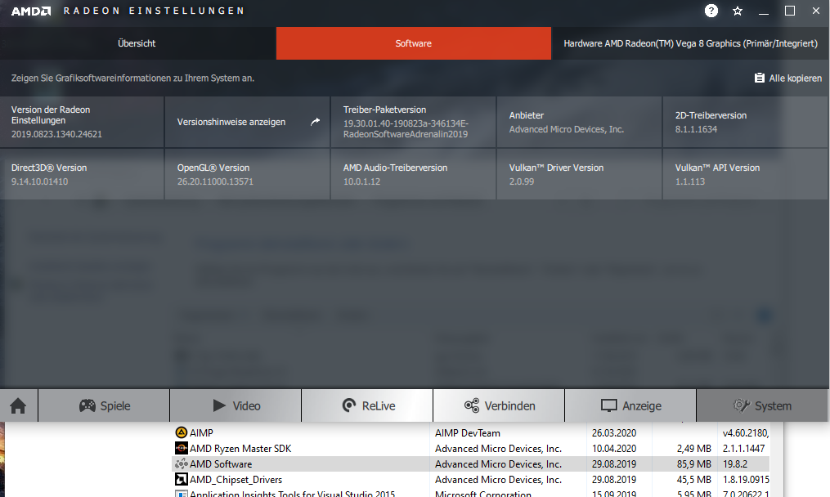Image resolution: width=830 pixels, height=497 pixels.
Task: Click the favorites star icon
Action: (738, 11)
